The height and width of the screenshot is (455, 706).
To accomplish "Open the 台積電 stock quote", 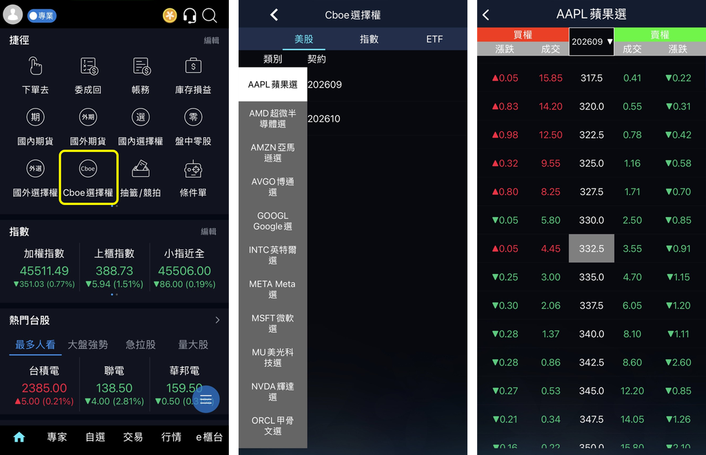I will point(44,385).
